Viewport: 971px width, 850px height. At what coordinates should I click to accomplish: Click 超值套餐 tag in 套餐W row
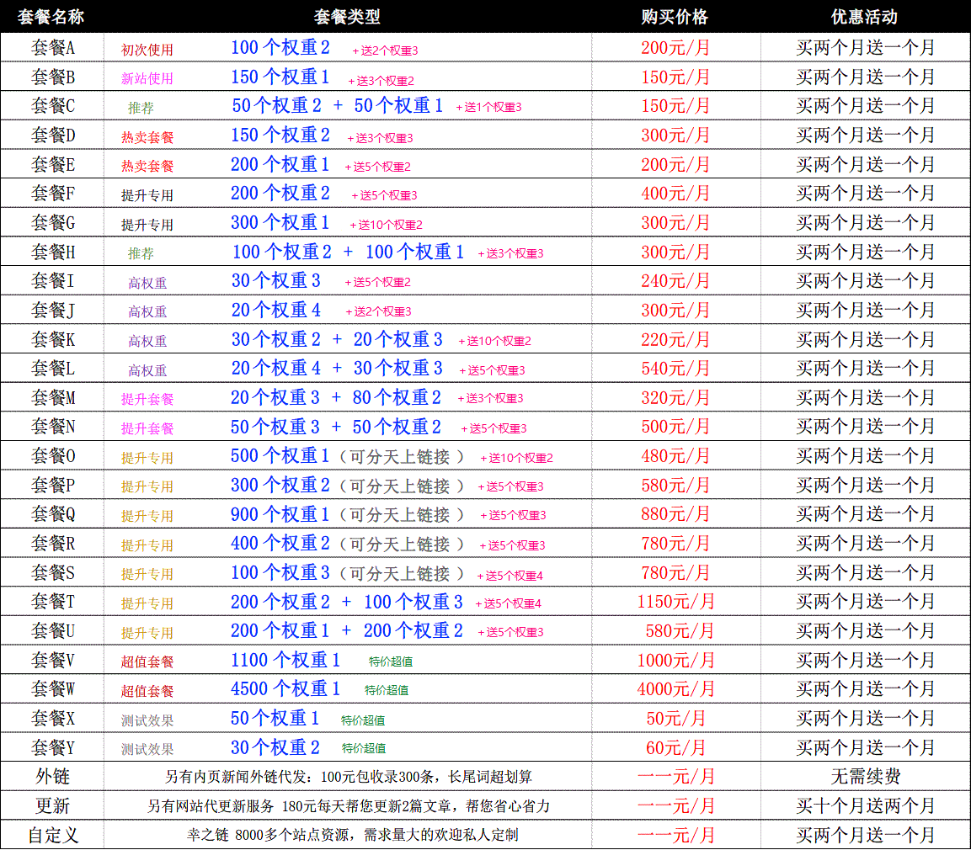click(x=147, y=691)
